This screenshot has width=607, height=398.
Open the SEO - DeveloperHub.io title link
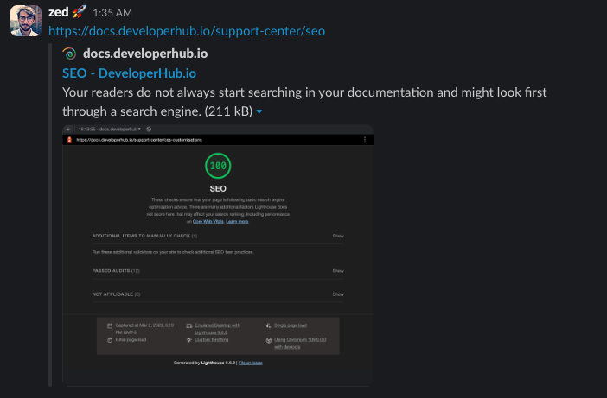pyautogui.click(x=130, y=73)
